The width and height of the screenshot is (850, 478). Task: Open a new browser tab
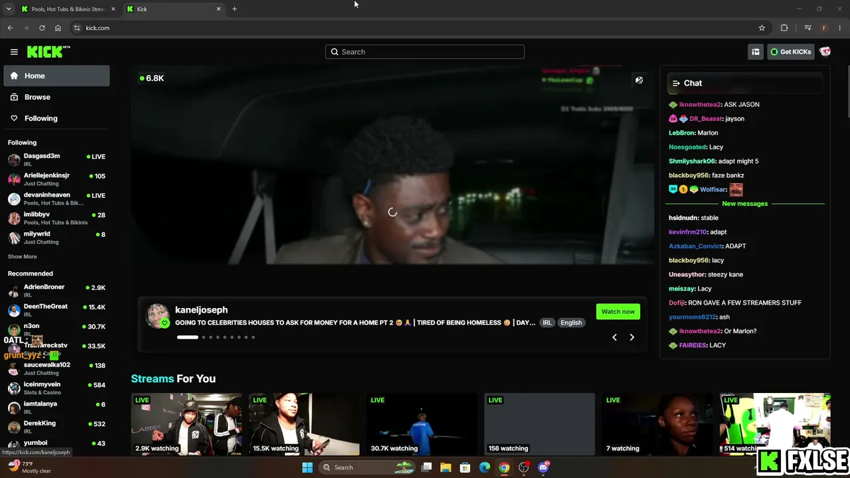click(x=234, y=9)
